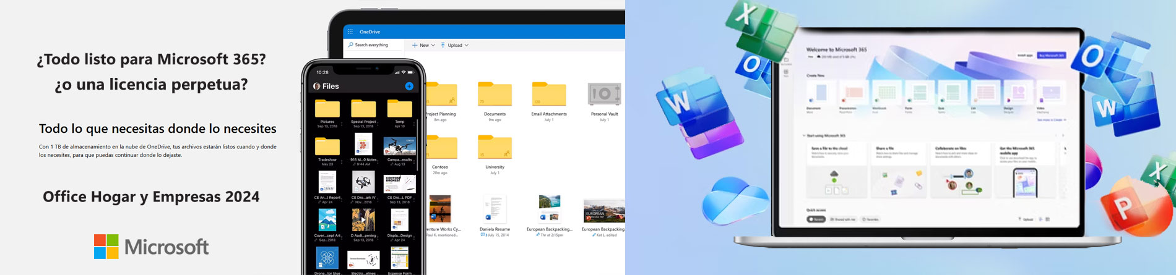
Task: Open the Cover...cept Art file
Action: (x=327, y=220)
